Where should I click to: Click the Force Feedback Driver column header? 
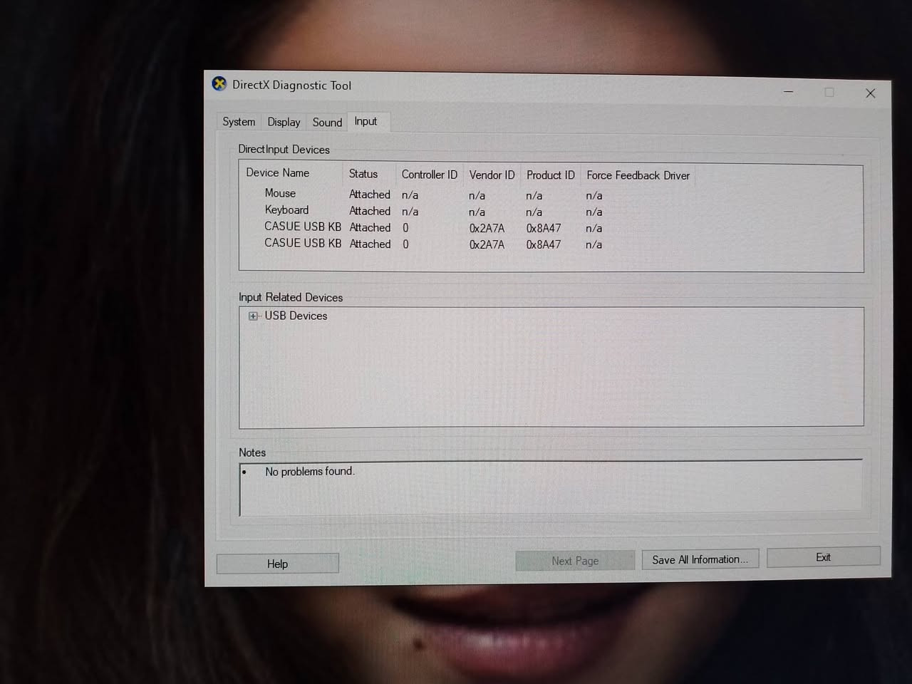[638, 175]
